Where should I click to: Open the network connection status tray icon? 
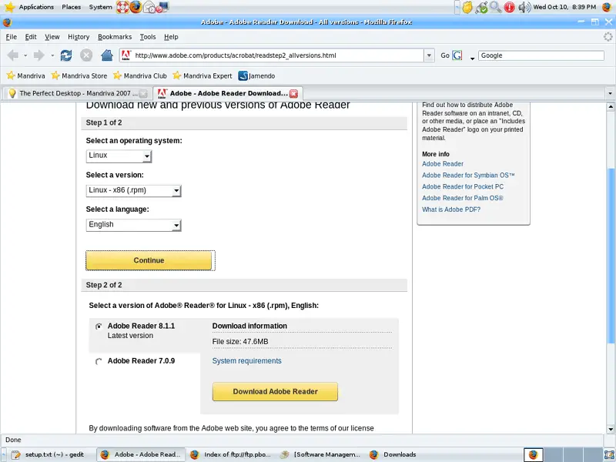click(x=481, y=7)
